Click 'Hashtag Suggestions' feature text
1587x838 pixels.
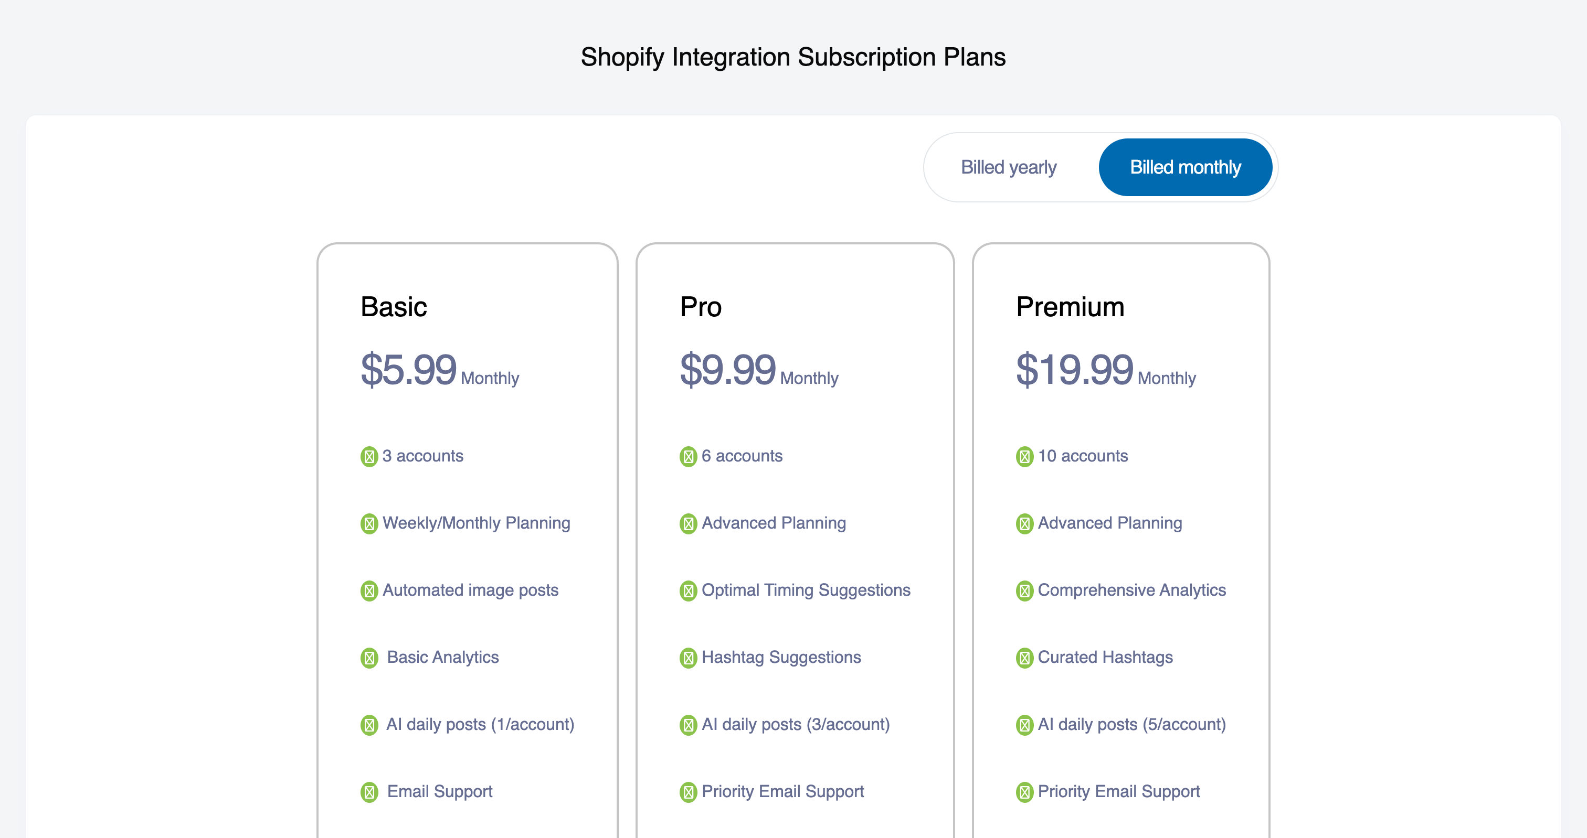781,658
